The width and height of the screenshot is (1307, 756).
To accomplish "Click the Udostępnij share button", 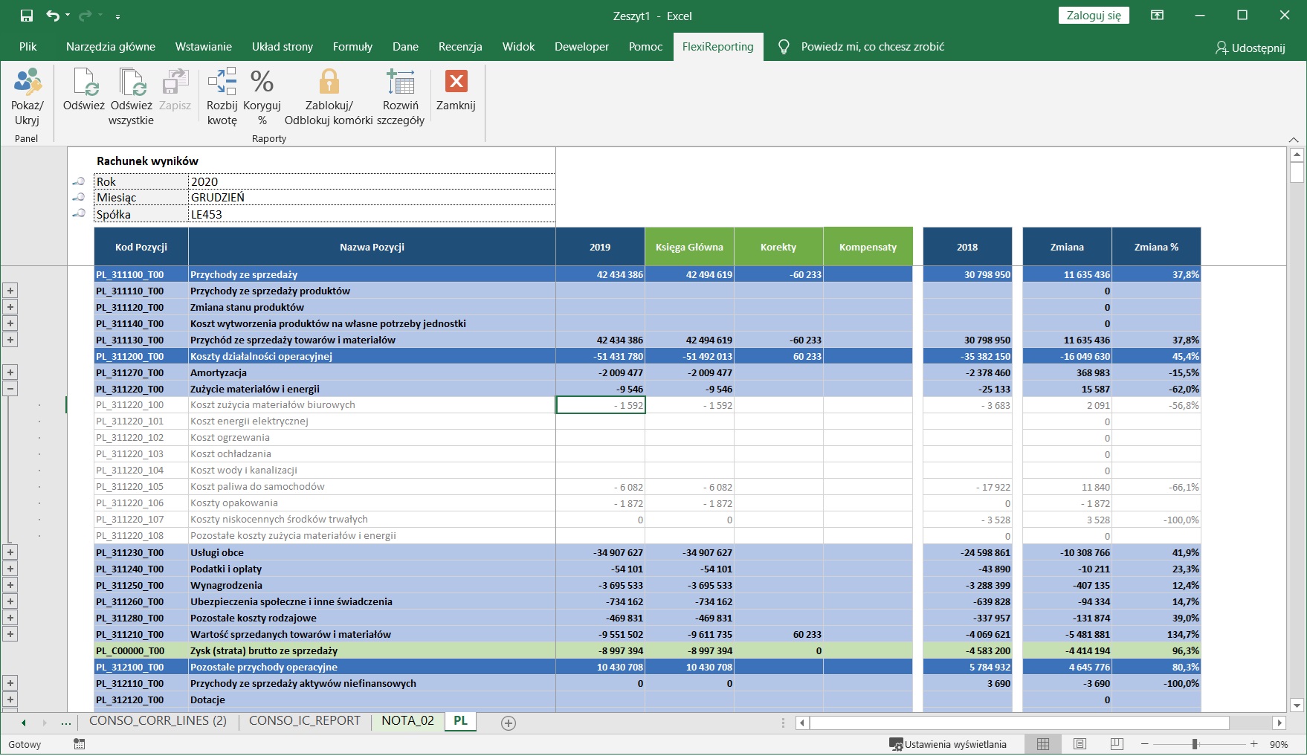I will (x=1250, y=48).
